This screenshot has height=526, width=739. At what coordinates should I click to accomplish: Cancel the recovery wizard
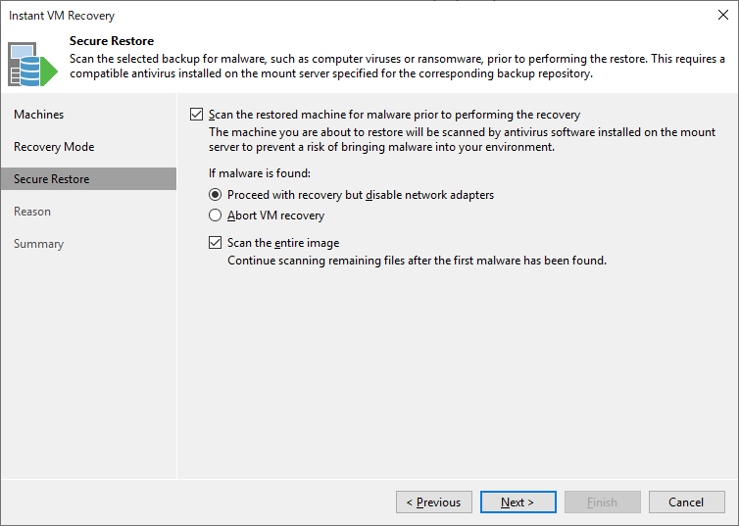(687, 502)
